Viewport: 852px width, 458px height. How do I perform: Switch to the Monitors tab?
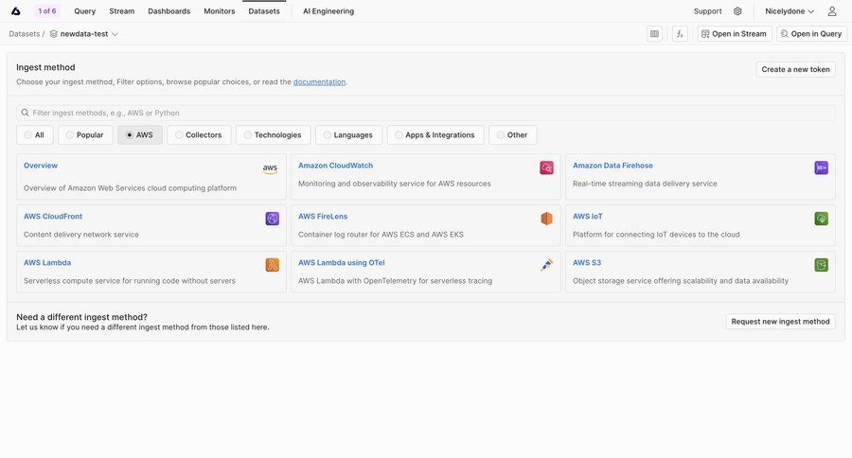219,10
